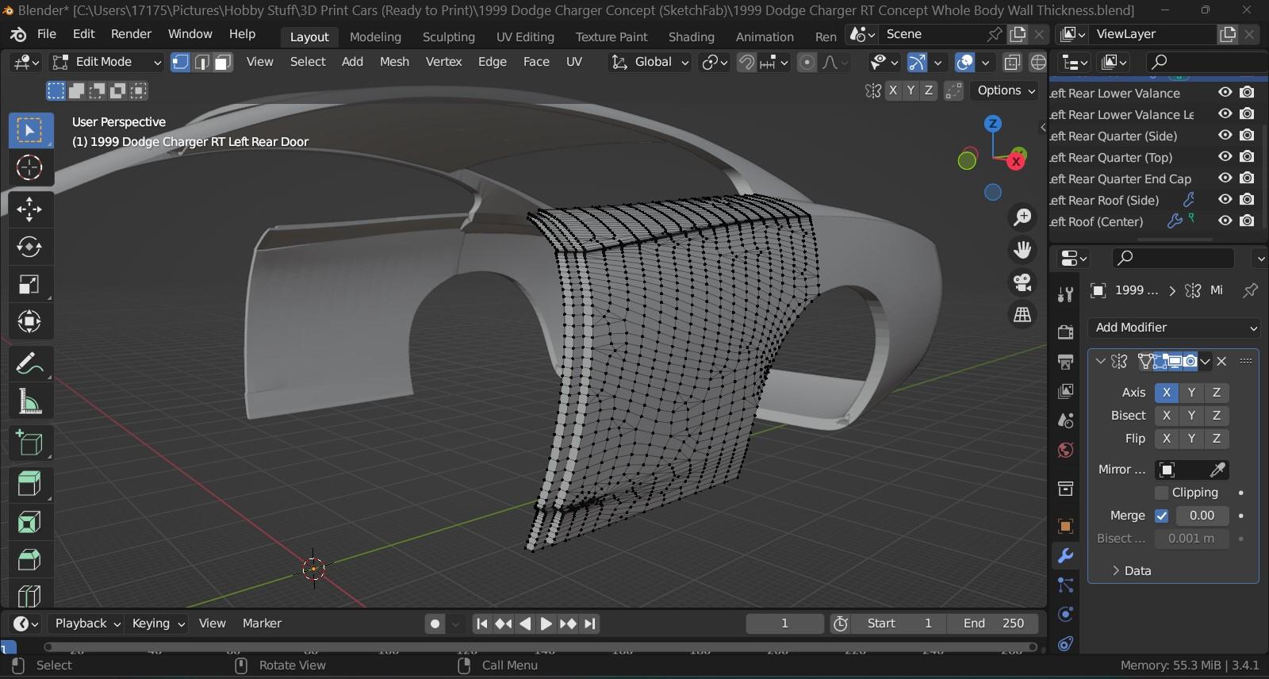
Task: Open the Edit Mode dropdown
Action: [x=106, y=62]
